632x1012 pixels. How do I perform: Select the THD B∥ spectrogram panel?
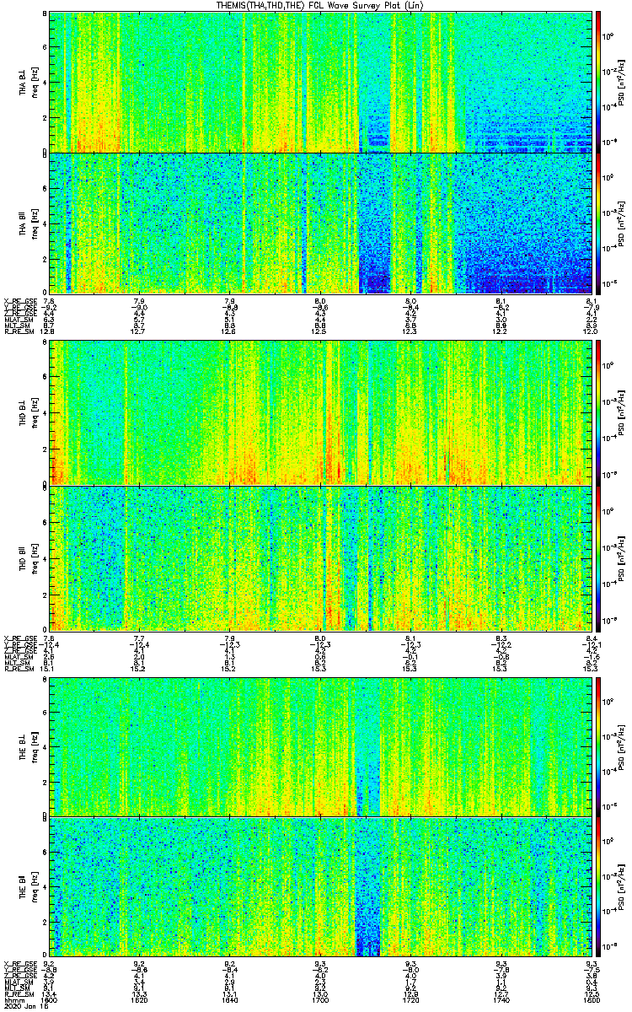320,557
